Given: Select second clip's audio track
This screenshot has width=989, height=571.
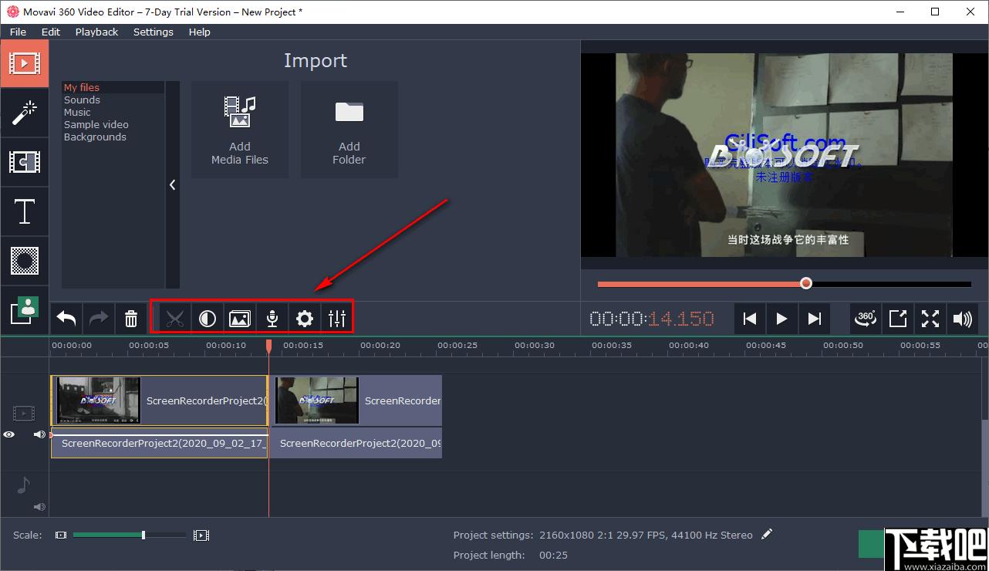Looking at the screenshot, I should (x=356, y=443).
